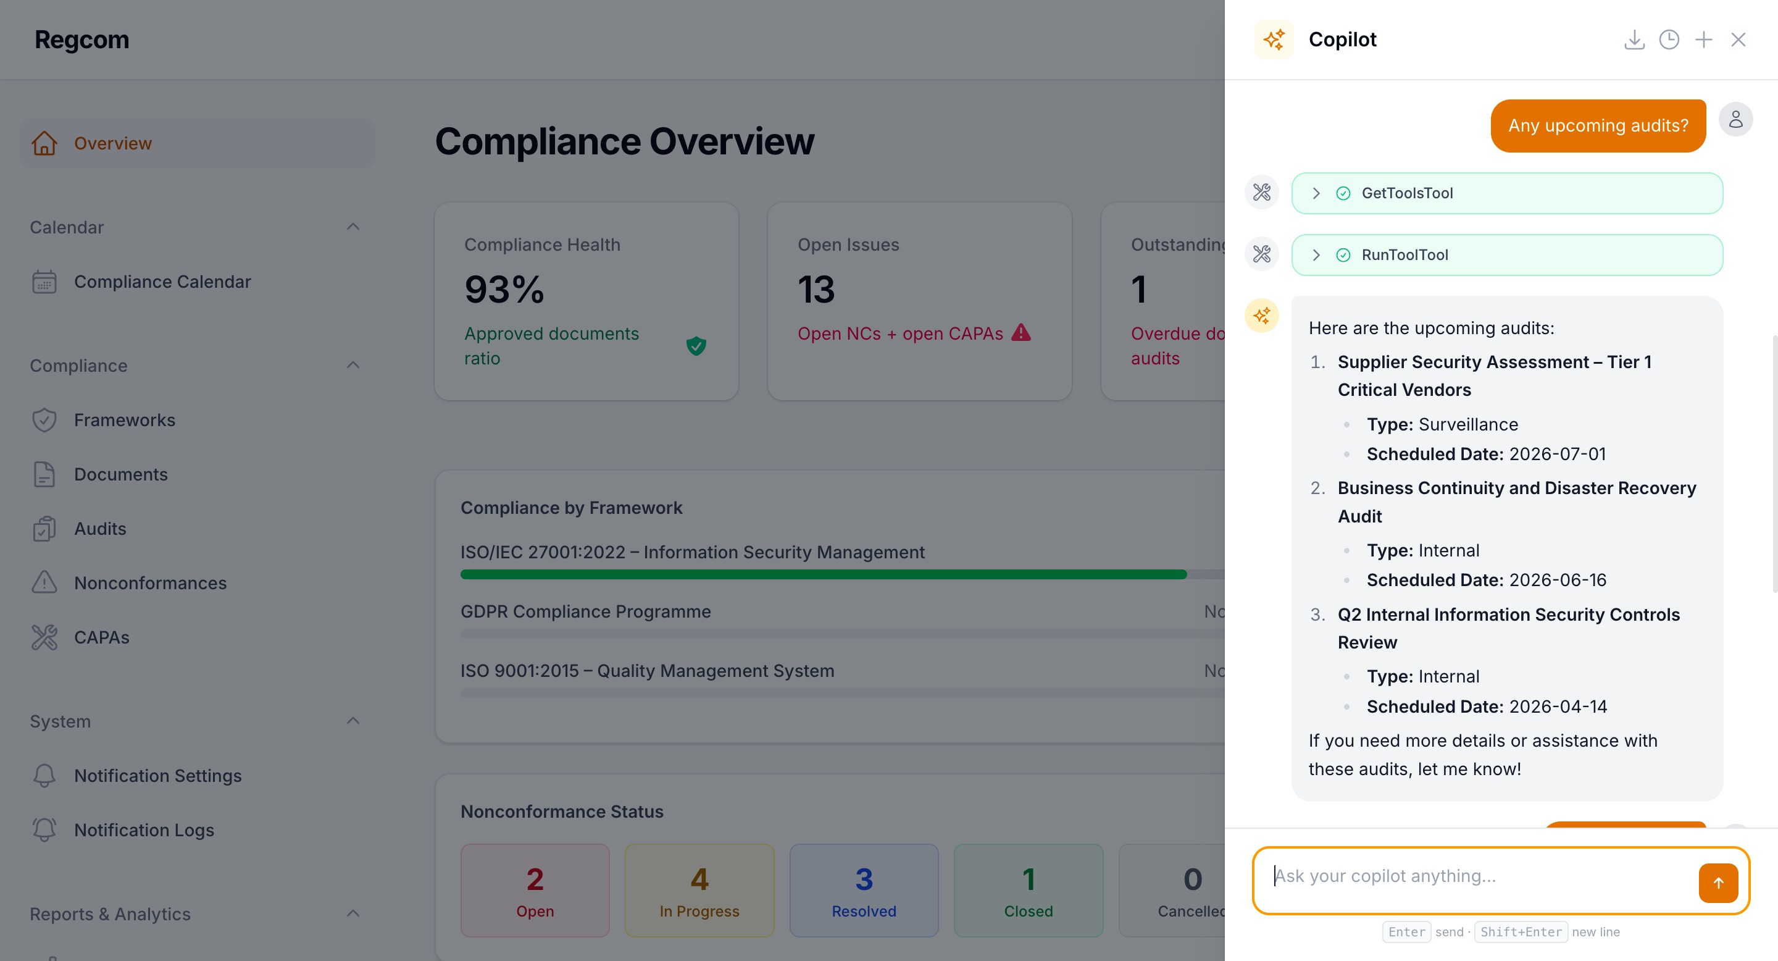Click the Audits clipboard icon
Screen dimensions: 1778x961
click(x=44, y=529)
